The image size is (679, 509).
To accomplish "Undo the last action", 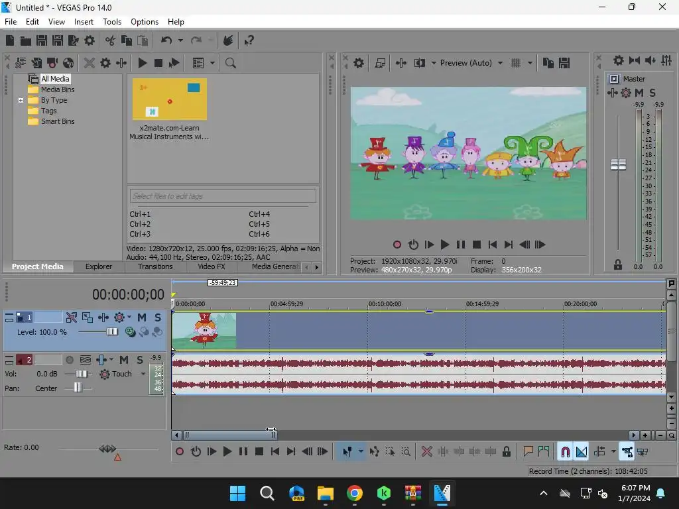I will (166, 40).
